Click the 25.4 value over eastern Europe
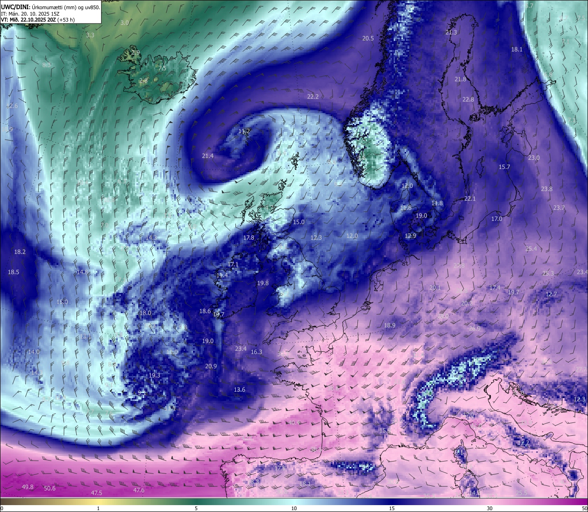Image resolution: width=588 pixels, height=512 pixels. pyautogui.click(x=531, y=248)
